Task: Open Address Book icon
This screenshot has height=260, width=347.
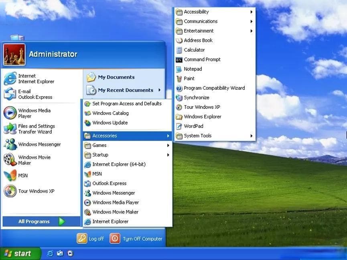Action: click(x=179, y=40)
